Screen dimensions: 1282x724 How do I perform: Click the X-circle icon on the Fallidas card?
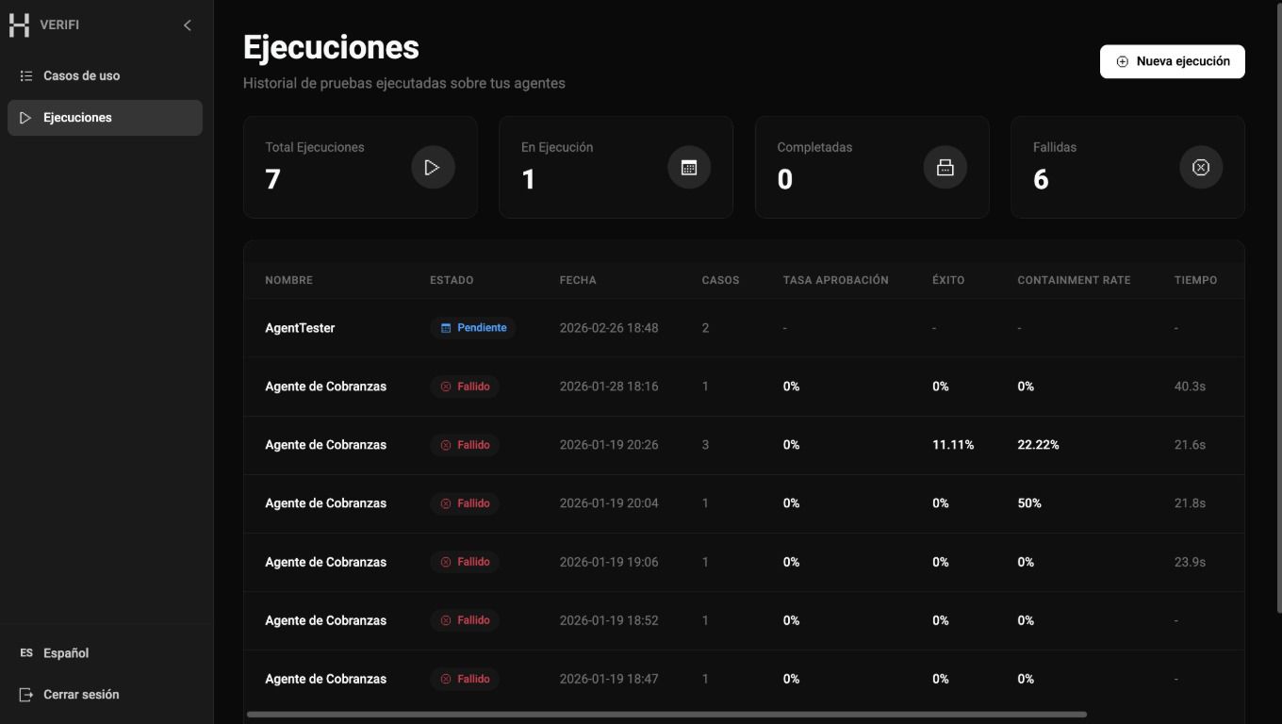point(1200,167)
